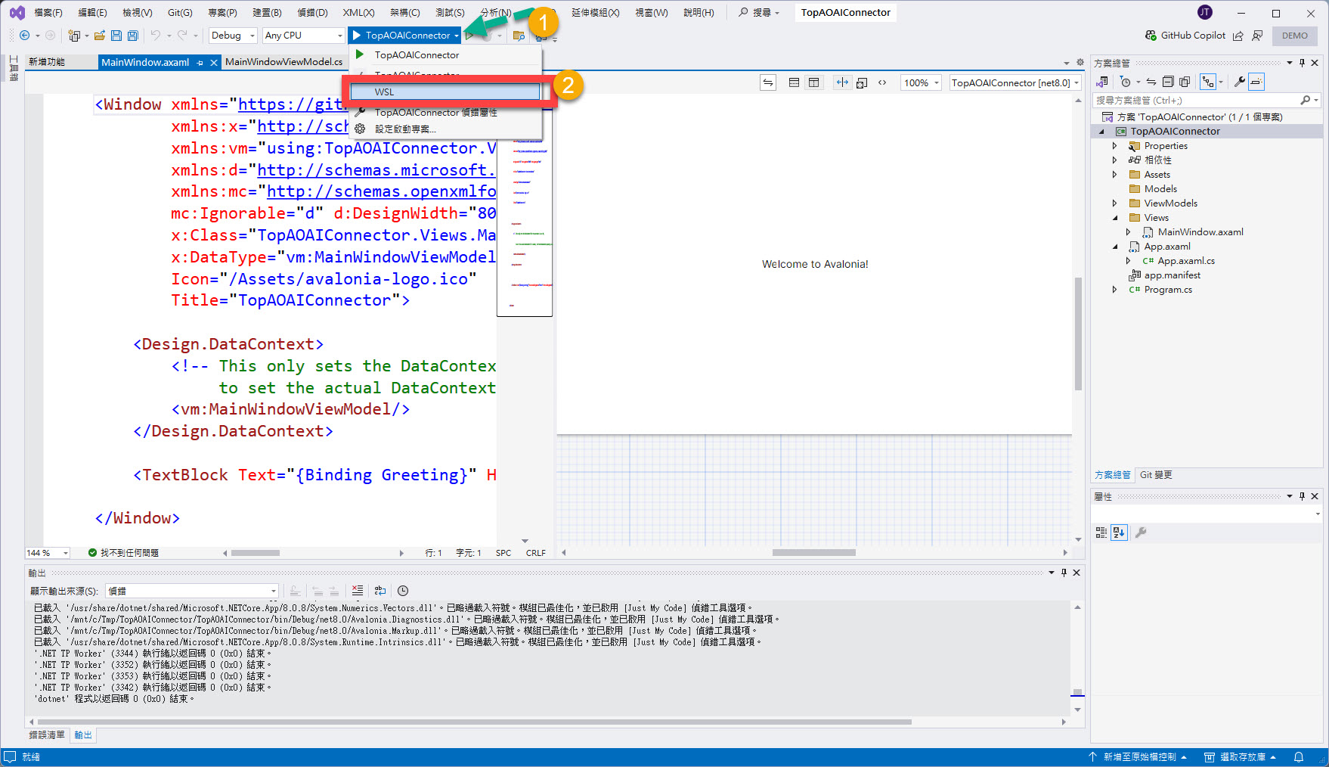Toggle split designer orientation arrows button
1329x767 pixels.
pyautogui.click(x=842, y=82)
